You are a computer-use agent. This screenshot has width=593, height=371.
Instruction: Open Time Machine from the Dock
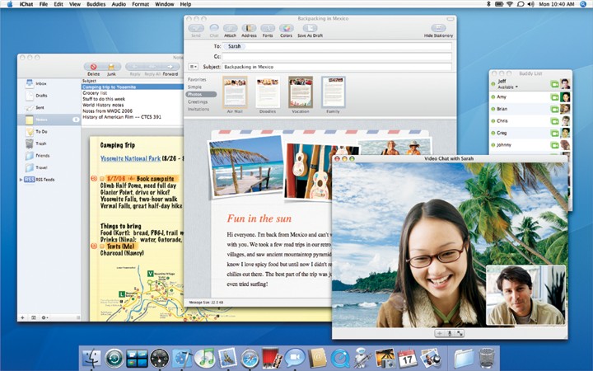tap(114, 358)
